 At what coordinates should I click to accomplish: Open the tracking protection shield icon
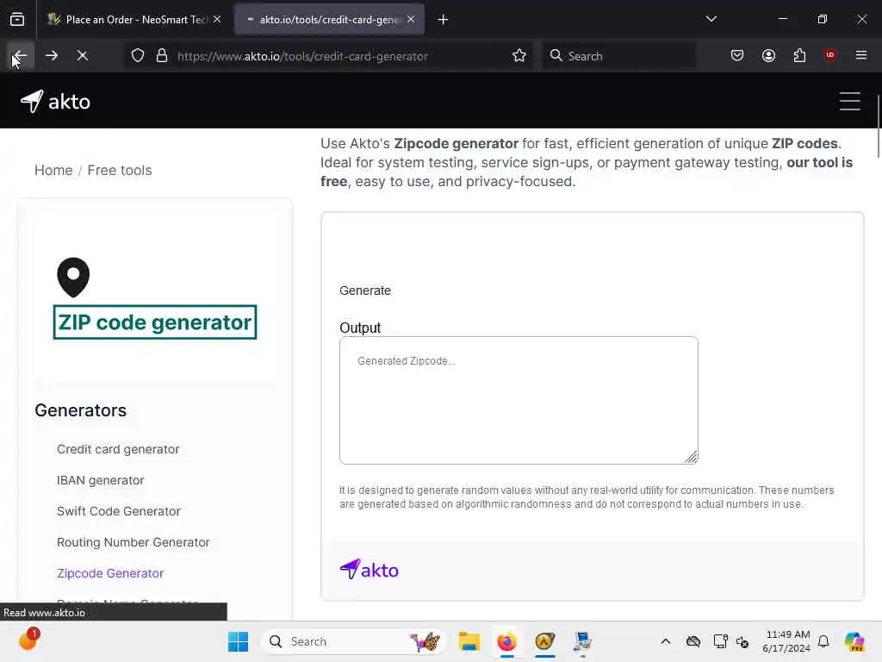point(138,56)
